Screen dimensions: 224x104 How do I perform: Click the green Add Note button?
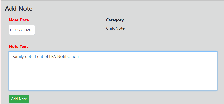[19, 99]
